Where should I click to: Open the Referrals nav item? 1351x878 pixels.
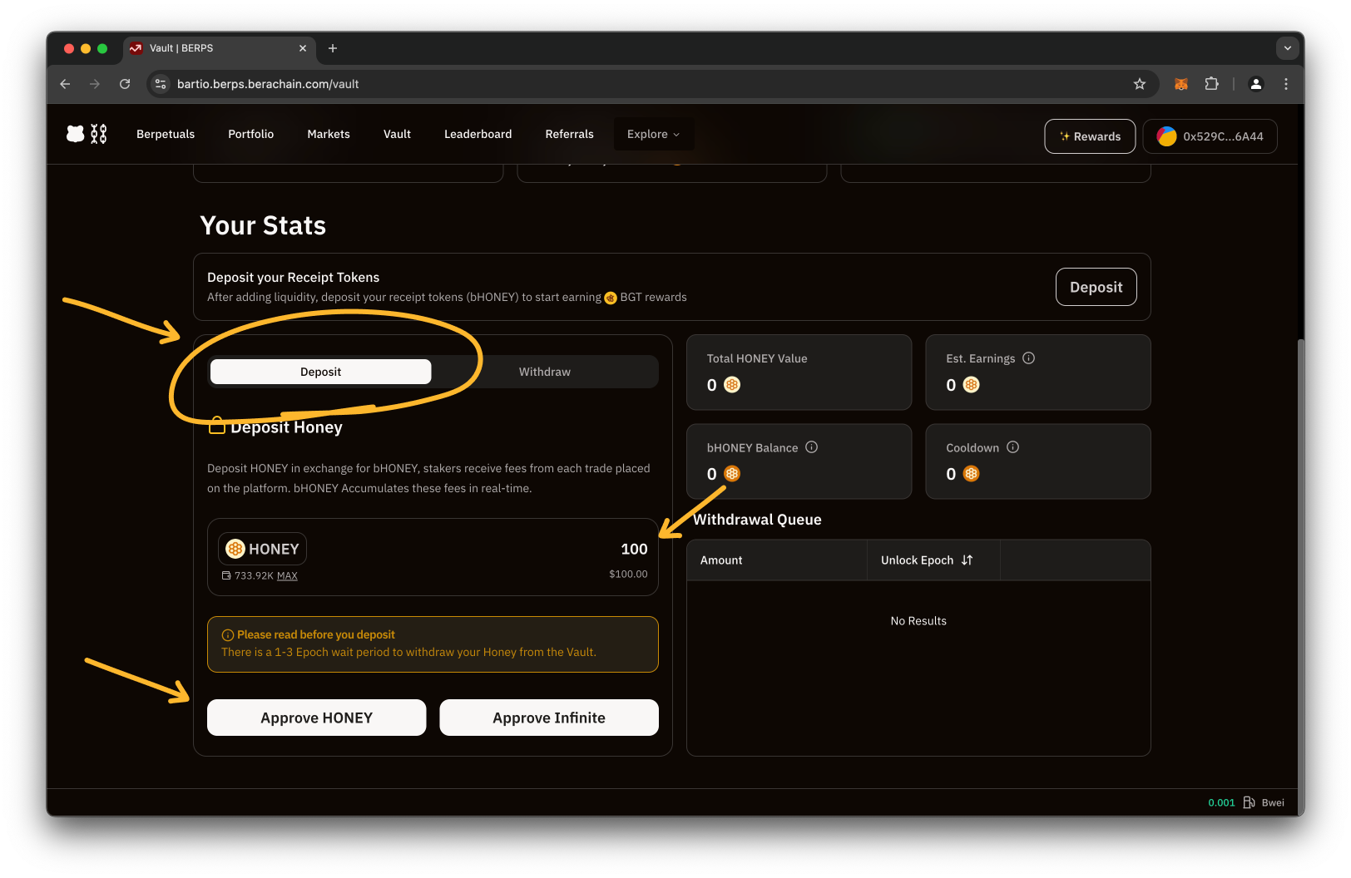(570, 134)
